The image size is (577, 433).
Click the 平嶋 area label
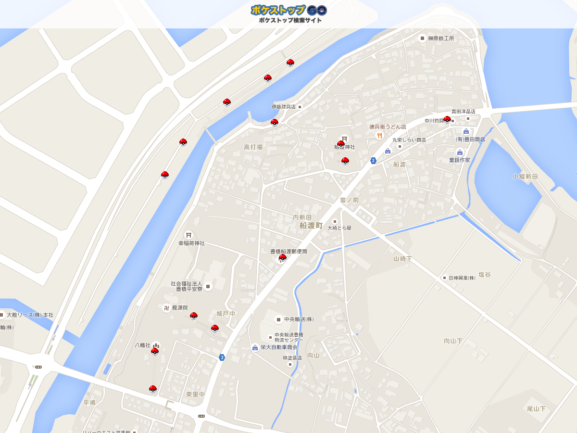tap(89, 402)
